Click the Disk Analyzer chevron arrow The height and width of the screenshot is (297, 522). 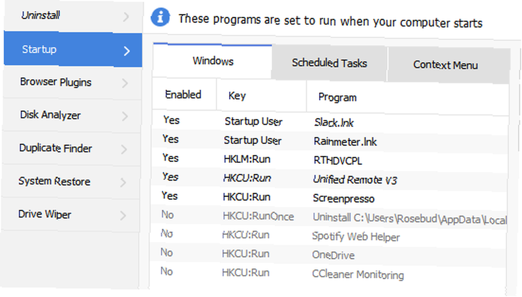[125, 116]
